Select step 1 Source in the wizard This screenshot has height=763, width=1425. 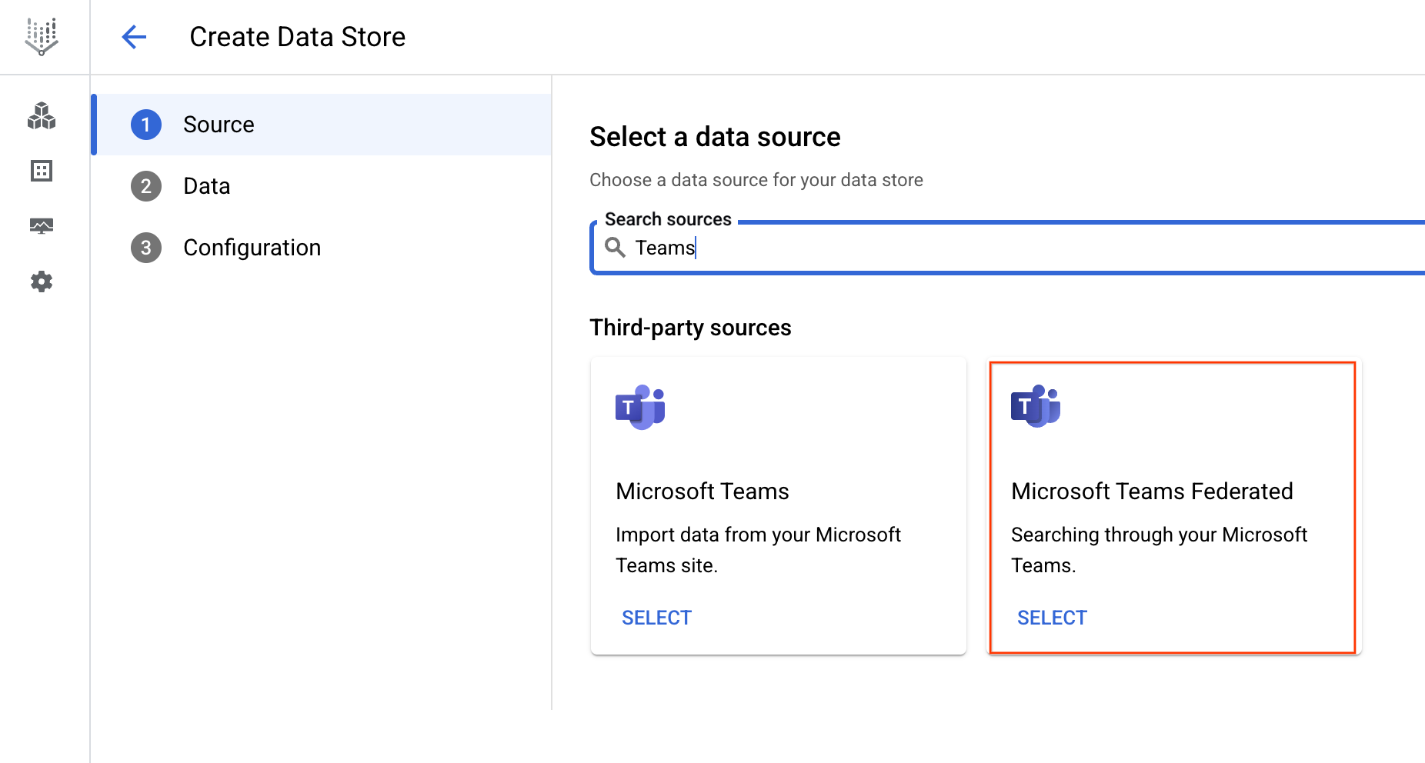219,124
